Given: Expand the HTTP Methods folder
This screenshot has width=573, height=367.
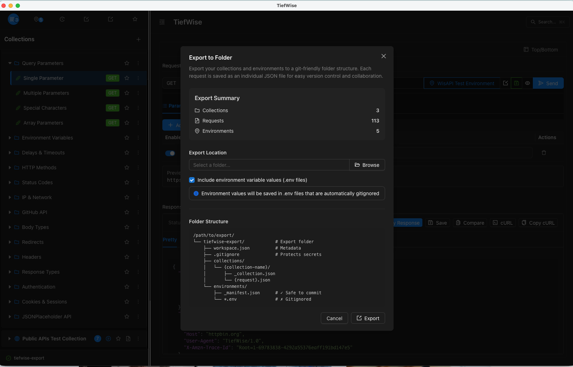Looking at the screenshot, I should point(10,168).
